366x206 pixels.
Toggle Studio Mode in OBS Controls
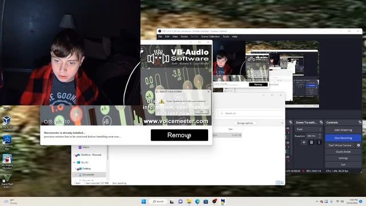(343, 152)
